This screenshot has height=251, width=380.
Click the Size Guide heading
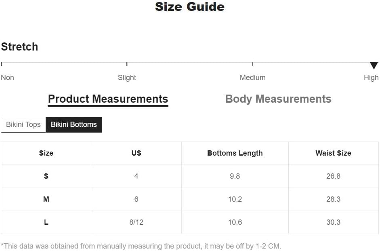190,6
